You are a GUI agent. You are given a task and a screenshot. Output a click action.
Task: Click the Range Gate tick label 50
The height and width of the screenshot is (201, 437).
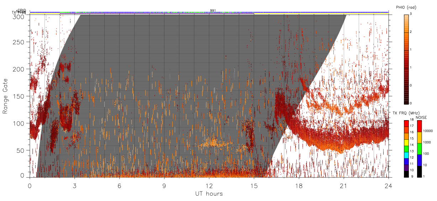(x=20, y=150)
